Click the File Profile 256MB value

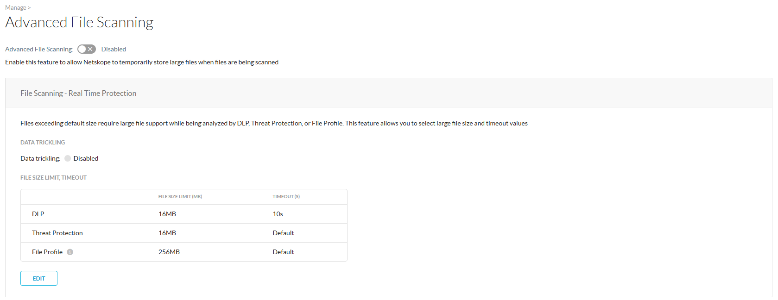[169, 252]
